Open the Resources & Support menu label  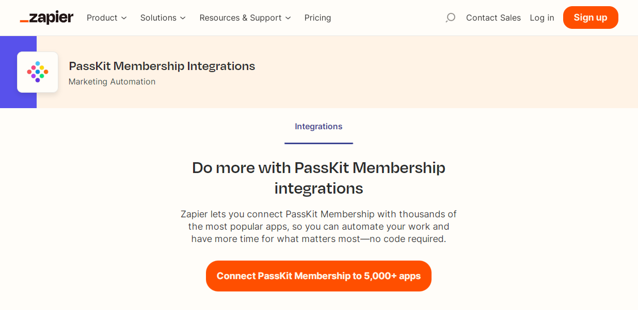coord(241,18)
